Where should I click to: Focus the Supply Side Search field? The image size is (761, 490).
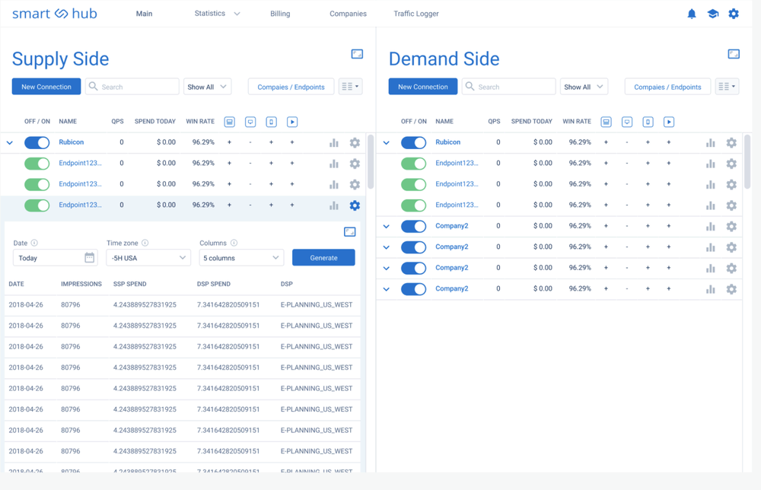point(132,87)
